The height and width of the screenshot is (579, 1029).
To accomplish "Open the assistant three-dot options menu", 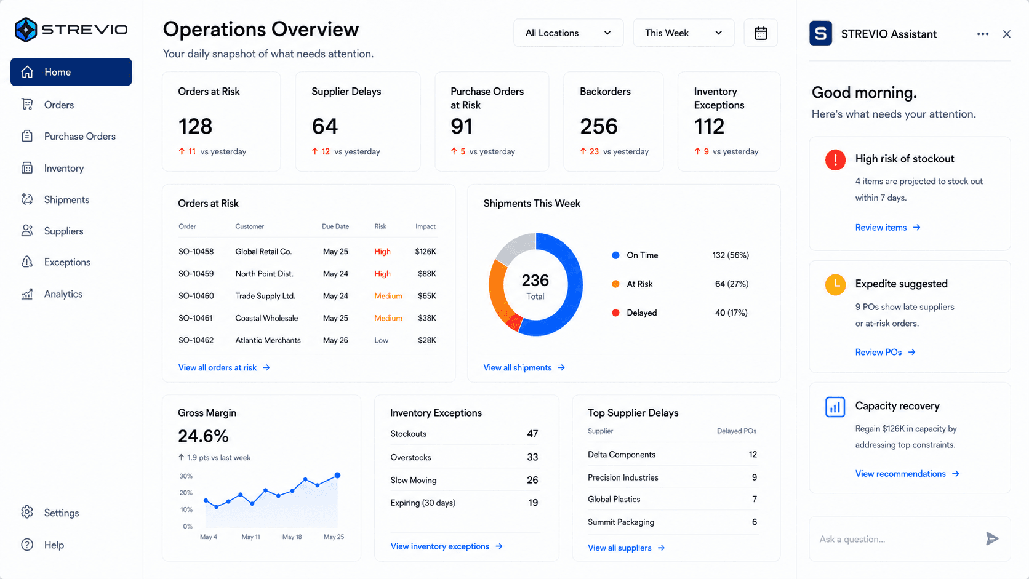I will coord(983,34).
